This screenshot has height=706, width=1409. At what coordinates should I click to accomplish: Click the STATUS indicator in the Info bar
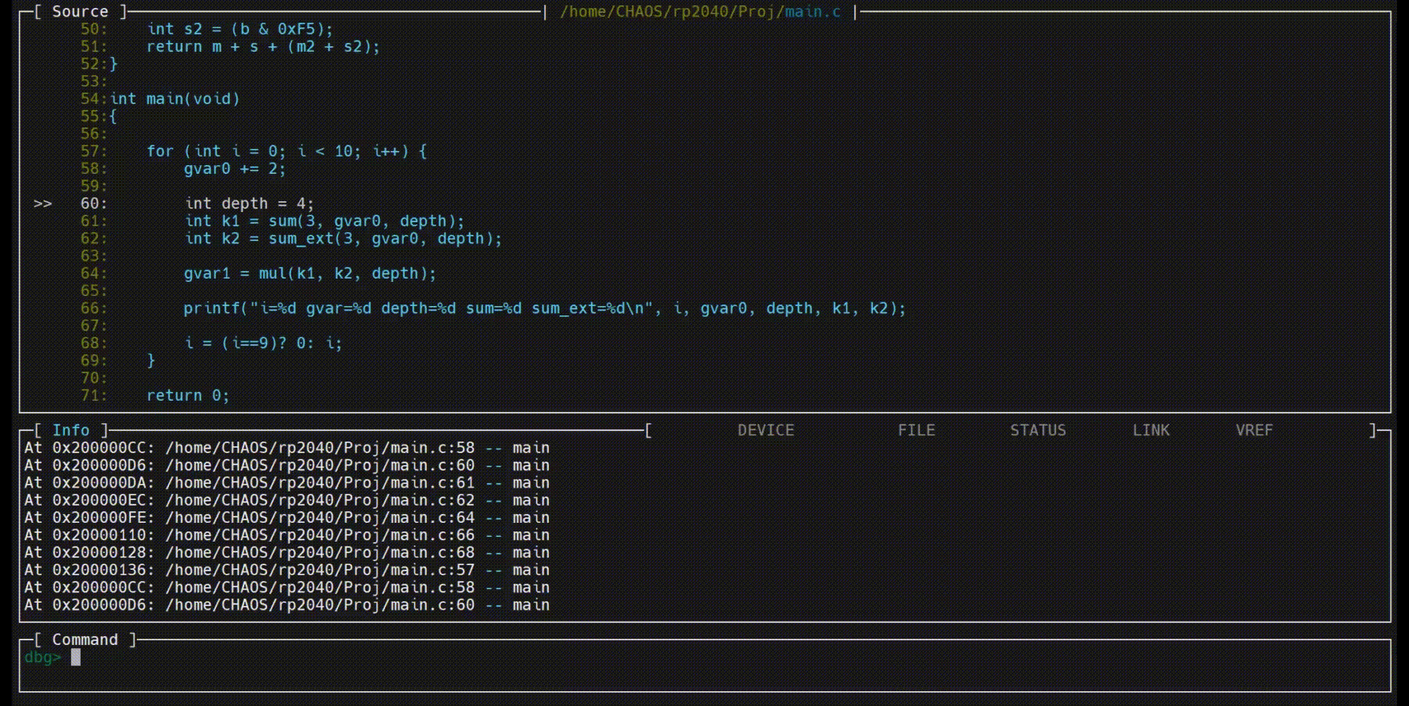[1037, 430]
